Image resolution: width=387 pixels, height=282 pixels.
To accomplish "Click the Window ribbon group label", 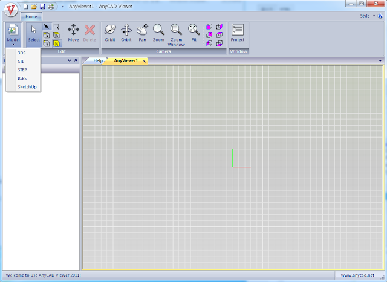I will tap(238, 51).
